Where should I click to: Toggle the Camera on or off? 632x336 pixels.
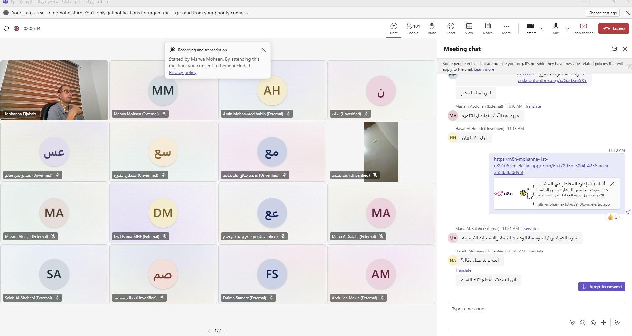[530, 28]
